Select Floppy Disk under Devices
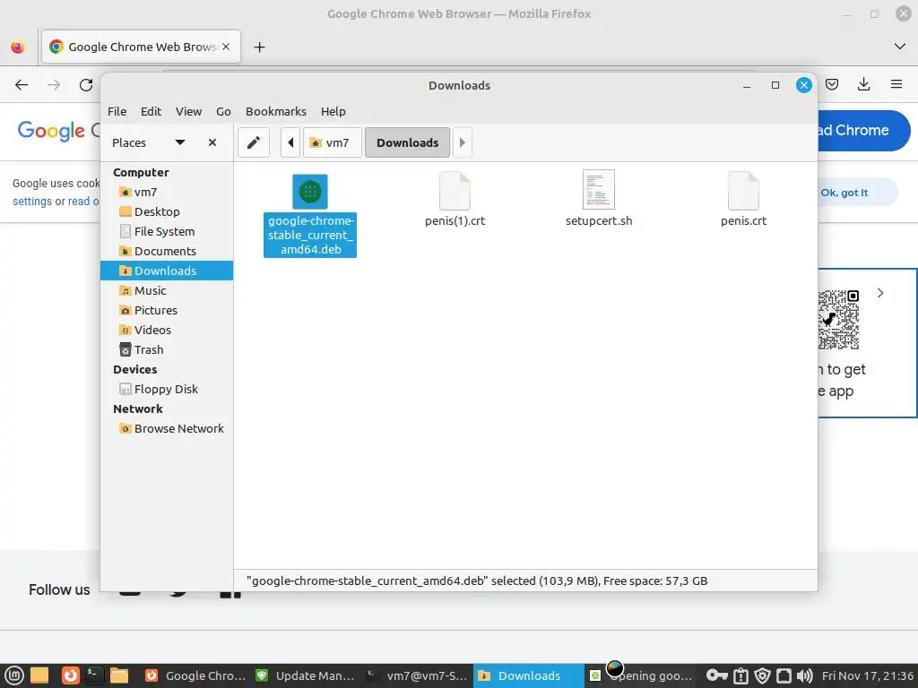 click(x=167, y=389)
